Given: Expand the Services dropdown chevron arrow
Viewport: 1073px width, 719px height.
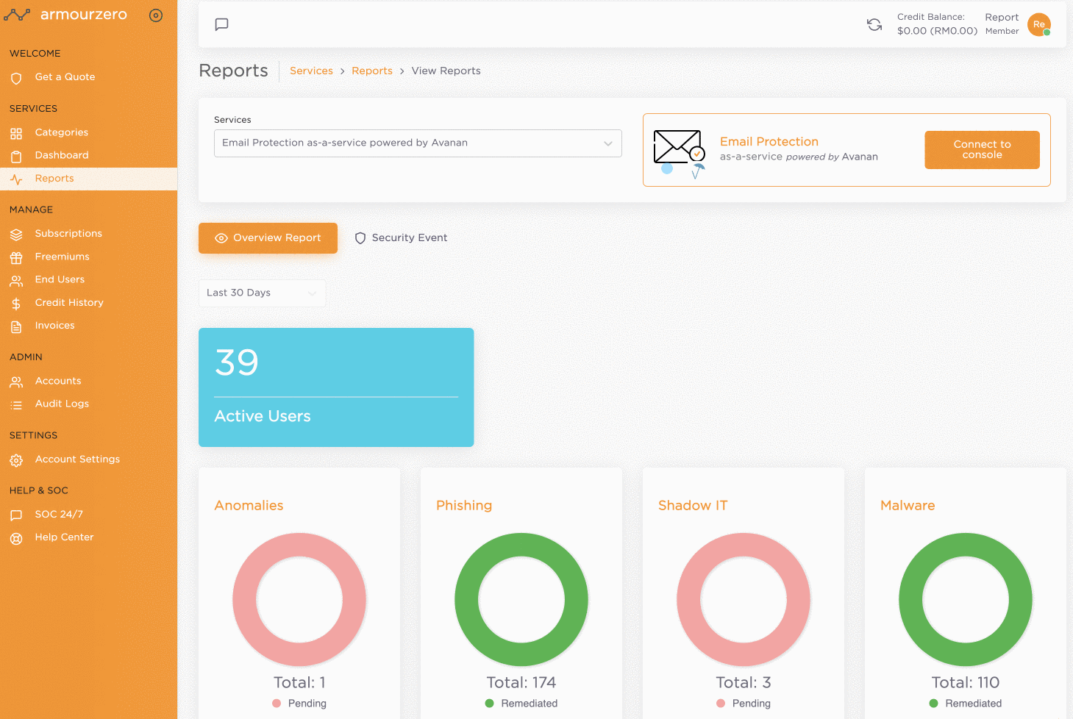Looking at the screenshot, I should click(x=608, y=143).
